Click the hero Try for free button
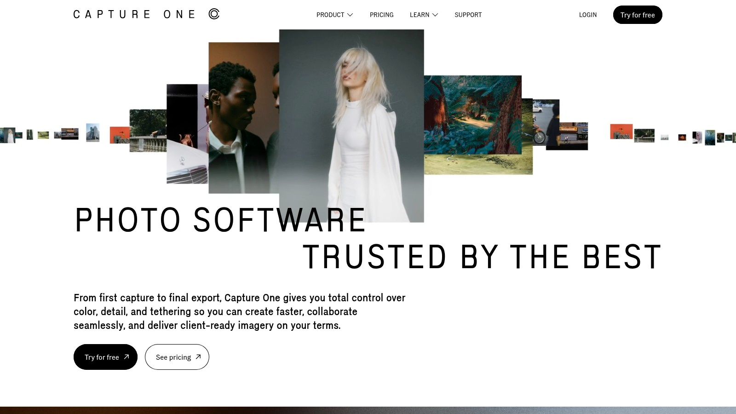736x414 pixels. [x=105, y=357]
